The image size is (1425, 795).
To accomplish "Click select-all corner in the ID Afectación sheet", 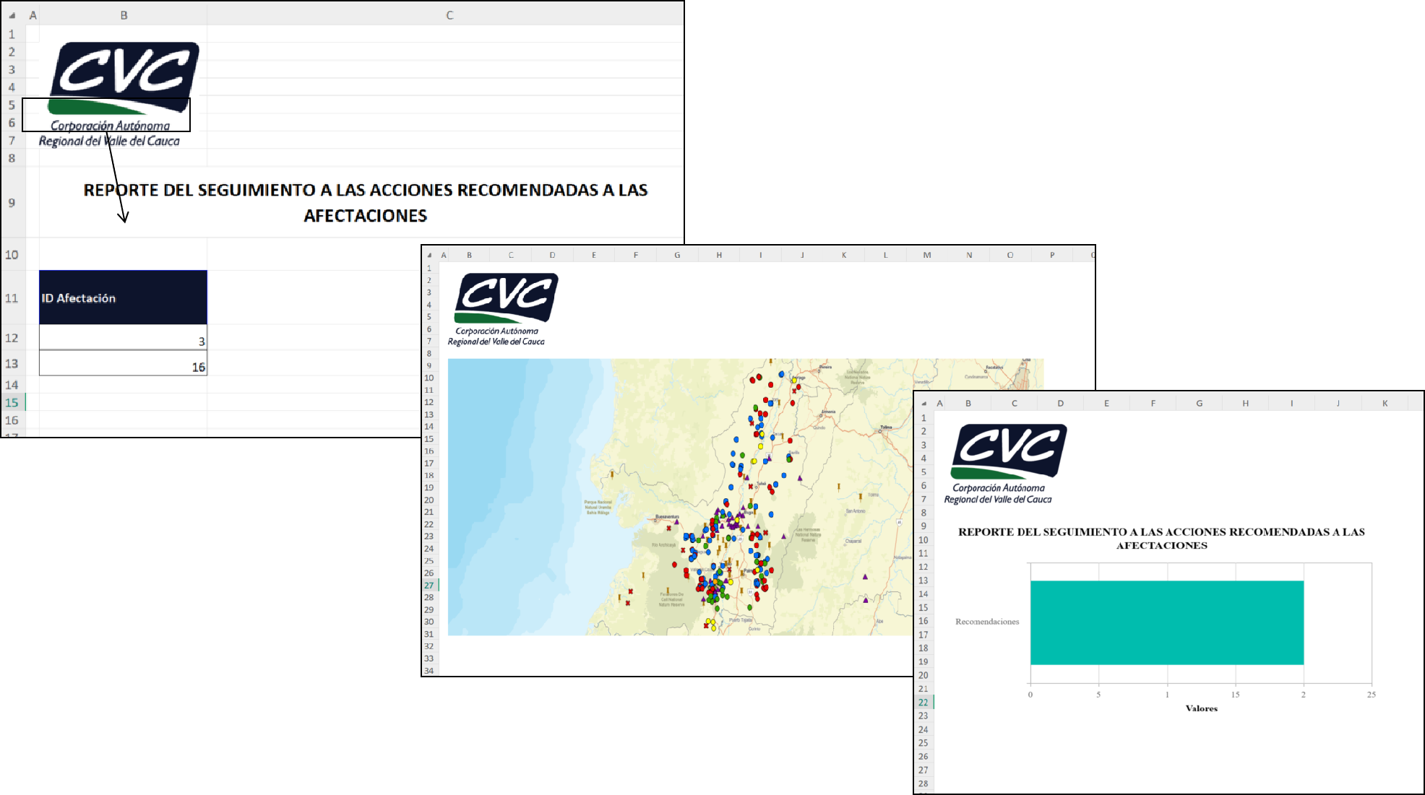I will pyautogui.click(x=12, y=14).
